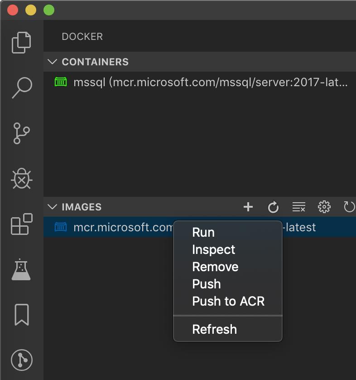Choose Inspect from the context menu

(228, 249)
